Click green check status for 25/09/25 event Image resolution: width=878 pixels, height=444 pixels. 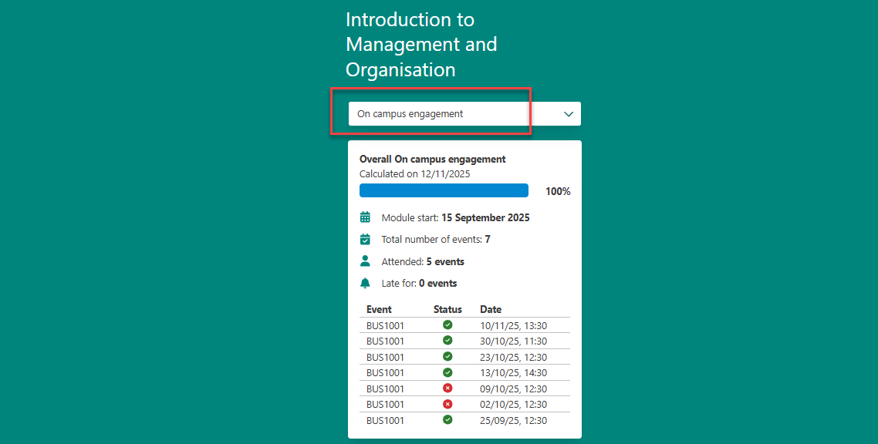click(447, 420)
